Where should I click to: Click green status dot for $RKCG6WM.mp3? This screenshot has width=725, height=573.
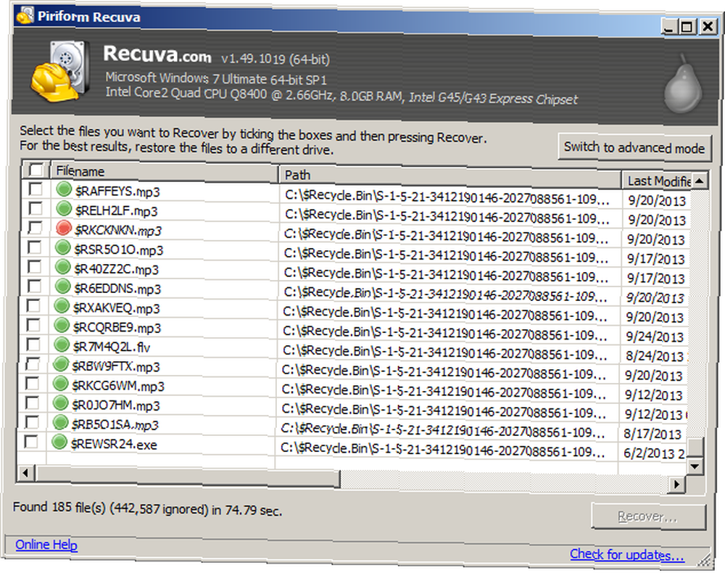coord(60,384)
